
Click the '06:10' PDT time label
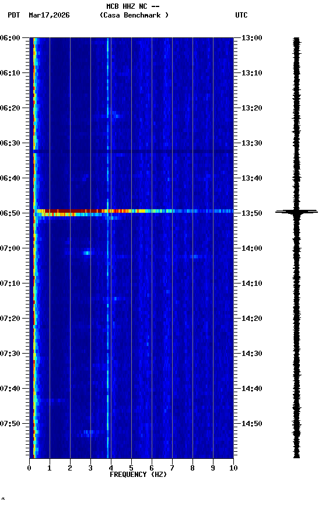click(10, 73)
